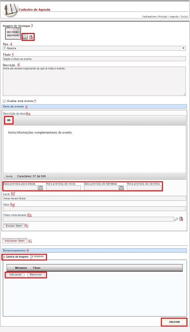Click the Adicionar button in gallery
The width and height of the screenshot is (190, 332).
coord(15,274)
